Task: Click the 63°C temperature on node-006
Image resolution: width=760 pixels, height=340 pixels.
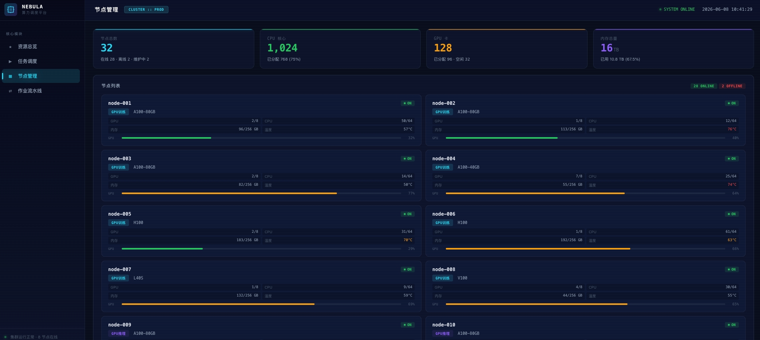Action: (732, 240)
